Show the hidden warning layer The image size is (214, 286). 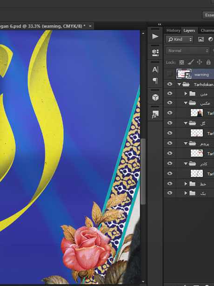click(x=169, y=74)
